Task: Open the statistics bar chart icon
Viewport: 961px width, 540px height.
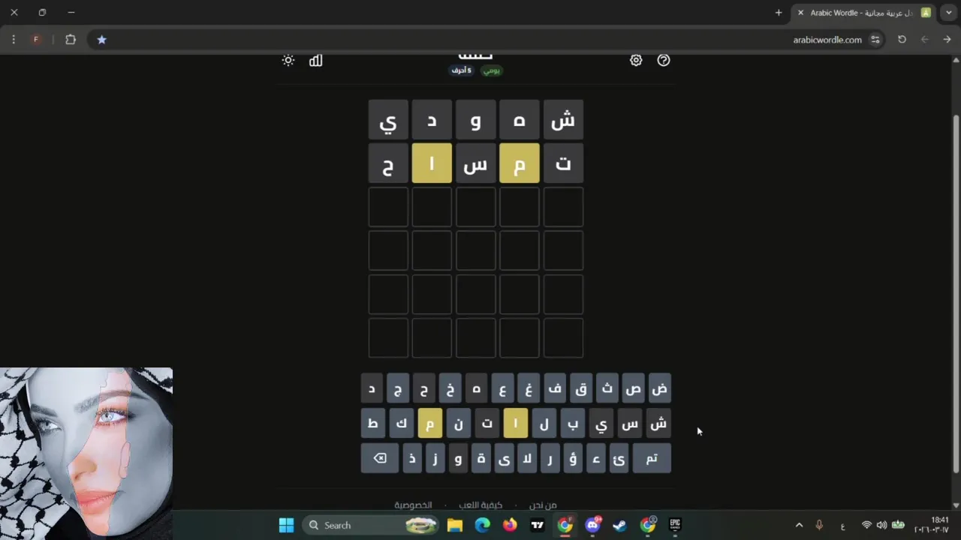Action: tap(316, 60)
